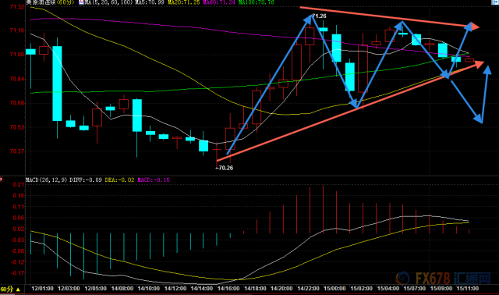
Task: Click the DIFF value label
Action: (86, 180)
